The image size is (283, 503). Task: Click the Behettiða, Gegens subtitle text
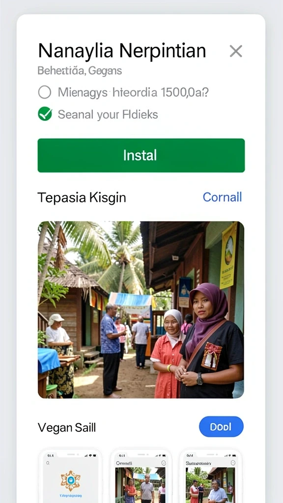pos(80,71)
